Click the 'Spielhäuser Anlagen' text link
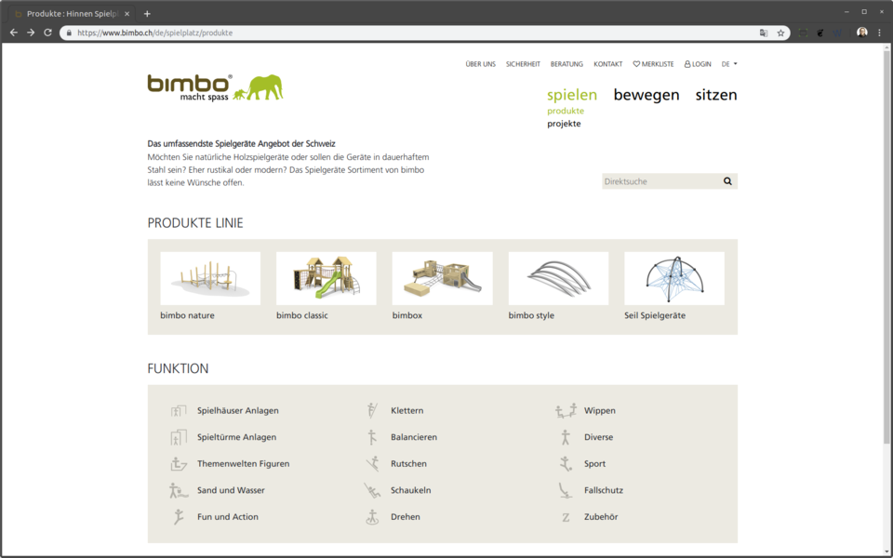 (238, 410)
